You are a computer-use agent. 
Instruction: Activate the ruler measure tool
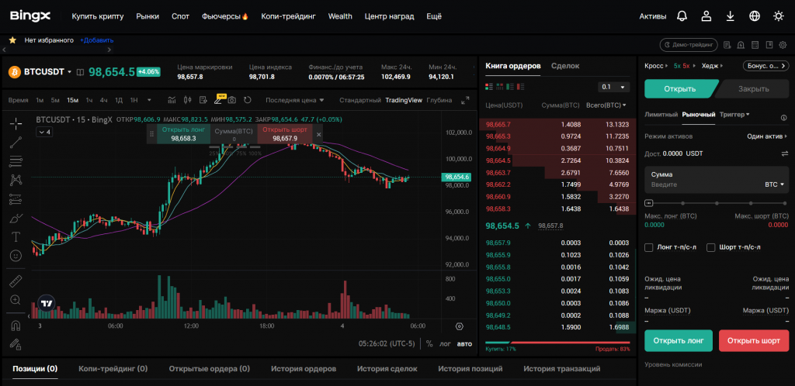pos(16,281)
